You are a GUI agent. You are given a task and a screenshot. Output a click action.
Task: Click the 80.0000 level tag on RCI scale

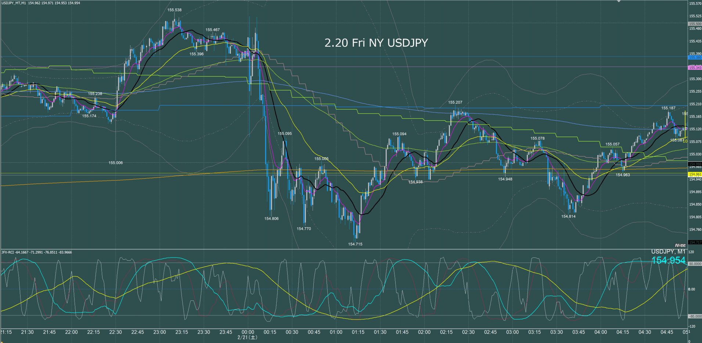pyautogui.click(x=695, y=264)
